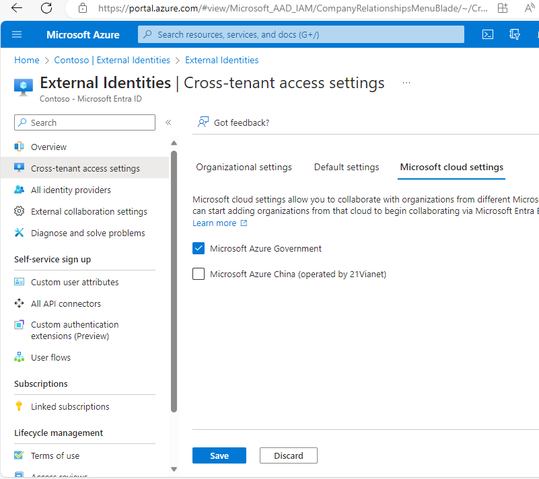The width and height of the screenshot is (539, 479).
Task: Select Custom user attributes
Action: tap(75, 282)
